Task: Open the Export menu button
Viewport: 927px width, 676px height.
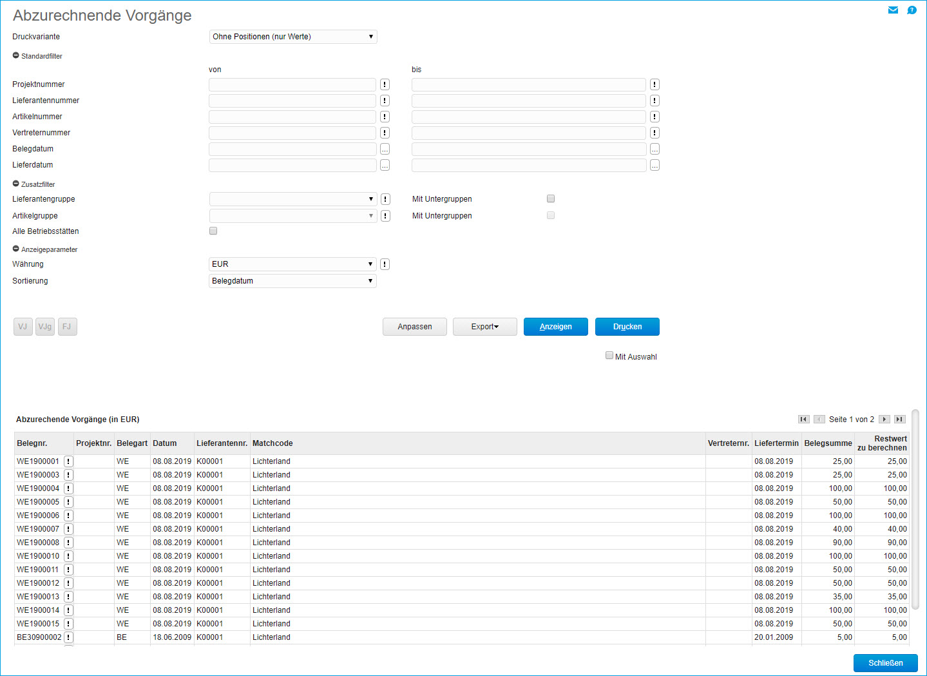Action: [484, 327]
